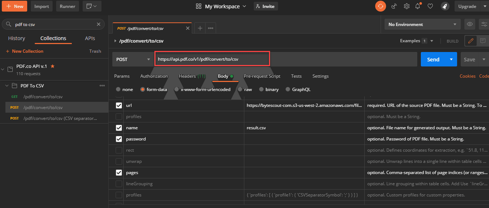Select the GET /pdf/convert/to/csv request

click(43, 97)
